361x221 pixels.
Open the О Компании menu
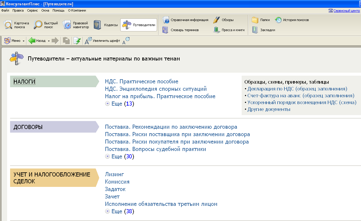point(77,10)
